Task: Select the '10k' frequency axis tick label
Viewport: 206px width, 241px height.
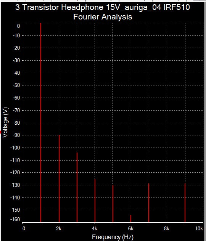Action: tap(199, 228)
